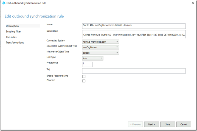Focus the Precedence number field
The height and width of the screenshot is (131, 197).
(x=87, y=64)
